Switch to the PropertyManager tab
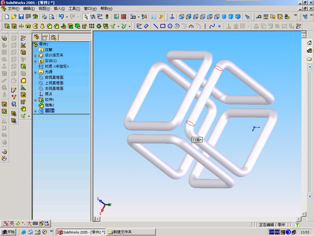Image resolution: width=314 pixels, height=236 pixels. coord(45,37)
